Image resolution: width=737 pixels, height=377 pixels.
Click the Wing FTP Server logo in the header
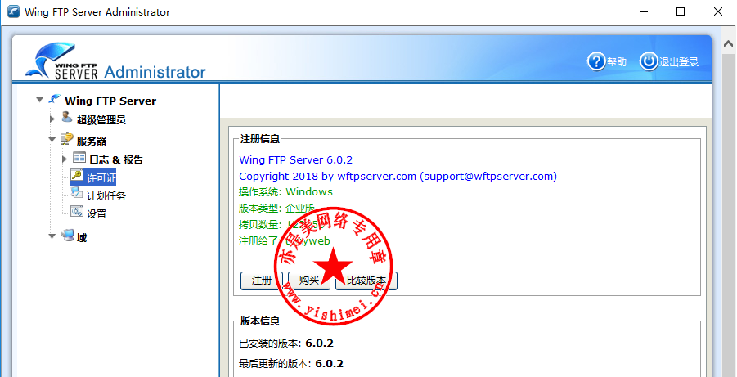point(61,61)
